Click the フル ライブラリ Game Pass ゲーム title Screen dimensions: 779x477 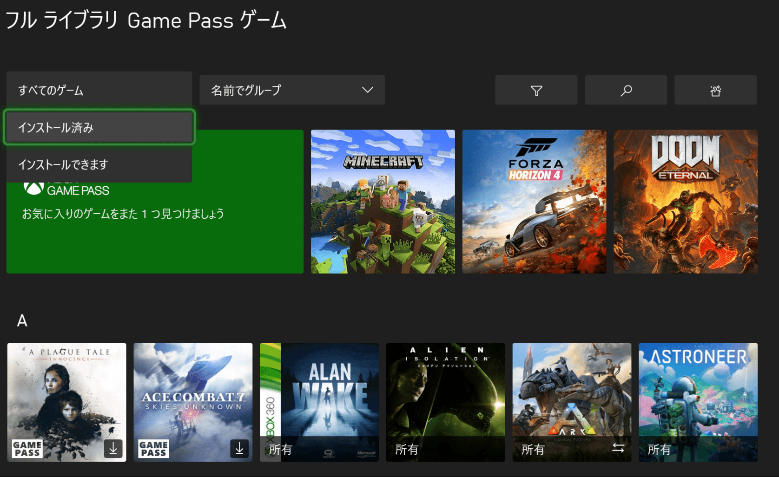146,20
